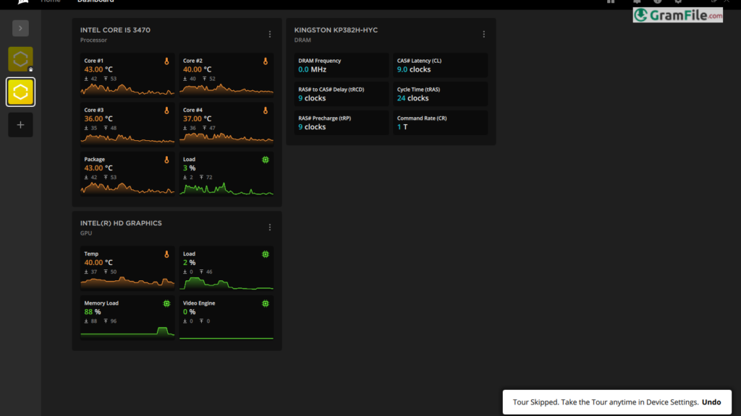Switch to the Dashboard tab

pyautogui.click(x=96, y=1)
